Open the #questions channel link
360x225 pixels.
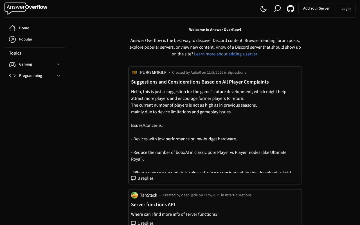[x=237, y=72]
